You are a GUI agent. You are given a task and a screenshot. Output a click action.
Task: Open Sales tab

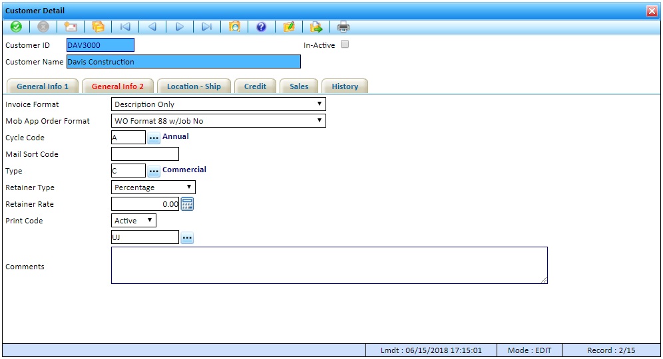pyautogui.click(x=299, y=86)
